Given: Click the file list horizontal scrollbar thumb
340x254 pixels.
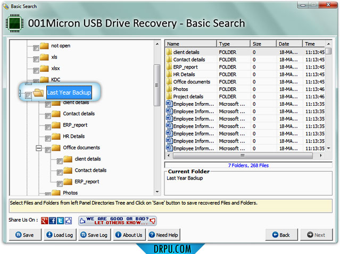Looking at the screenshot, I should pyautogui.click(x=243, y=156).
